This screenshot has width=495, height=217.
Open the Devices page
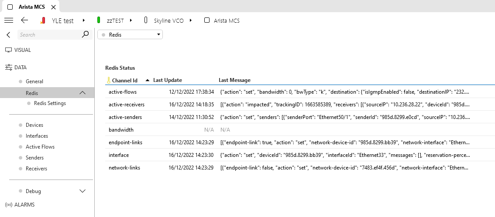coord(34,125)
